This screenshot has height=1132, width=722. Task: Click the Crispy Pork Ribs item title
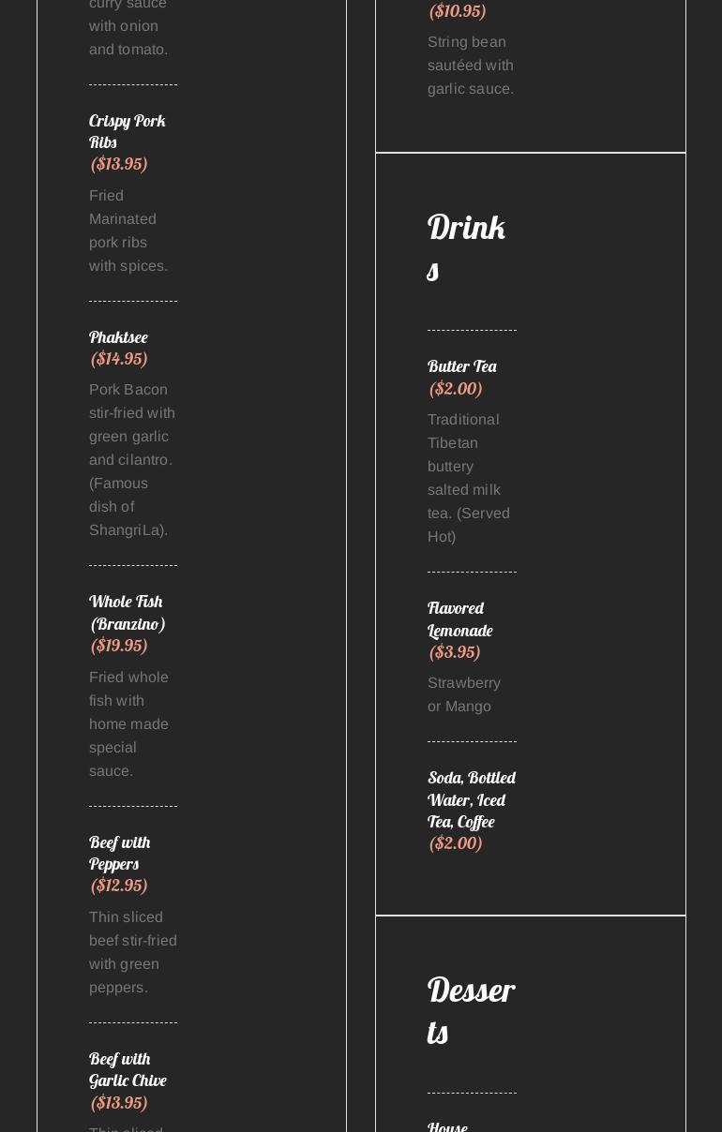127,131
